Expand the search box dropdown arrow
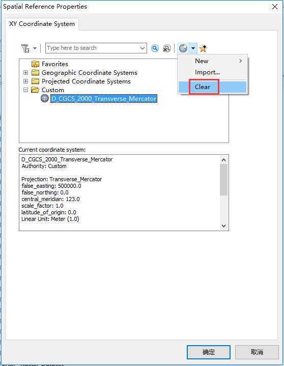The height and width of the screenshot is (366, 284). pyautogui.click(x=143, y=48)
